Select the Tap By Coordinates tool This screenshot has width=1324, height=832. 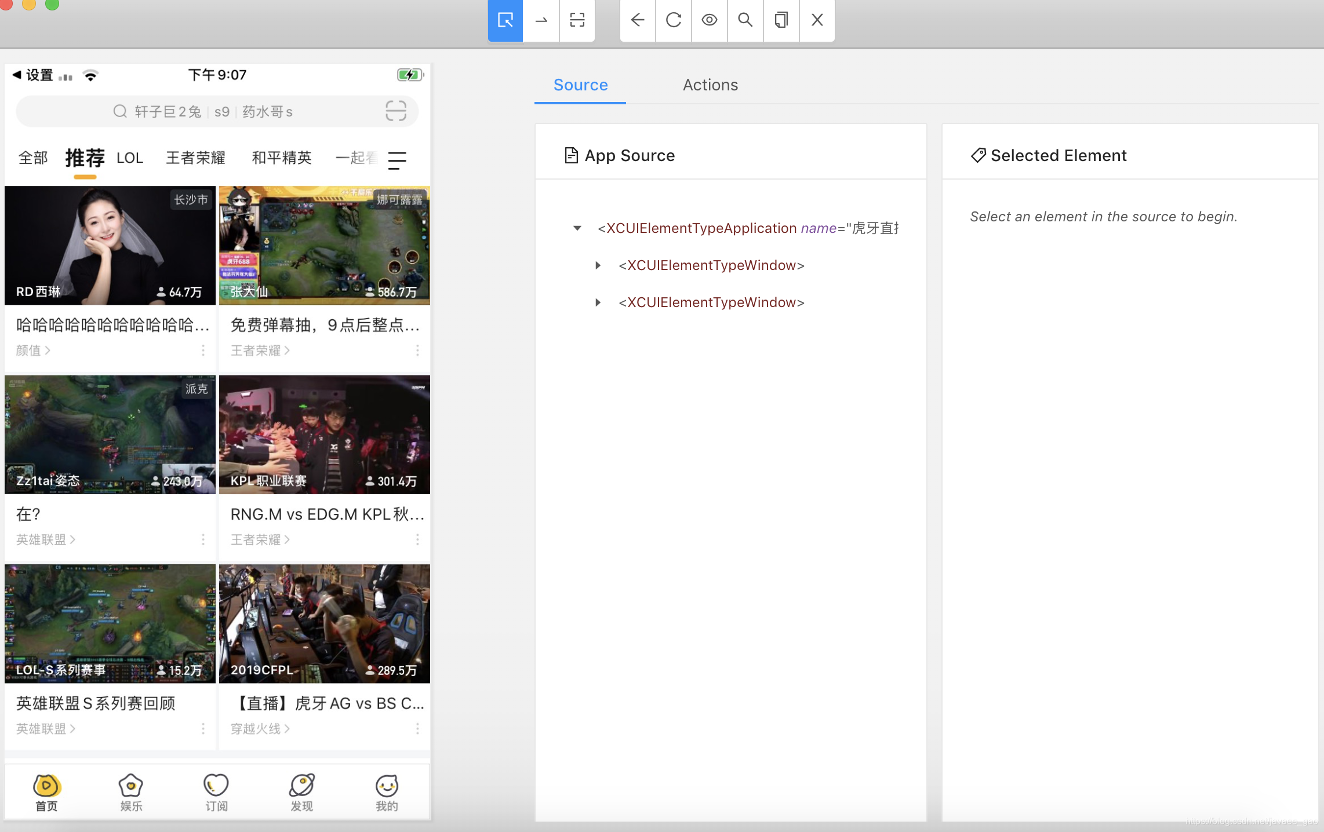pyautogui.click(x=577, y=20)
